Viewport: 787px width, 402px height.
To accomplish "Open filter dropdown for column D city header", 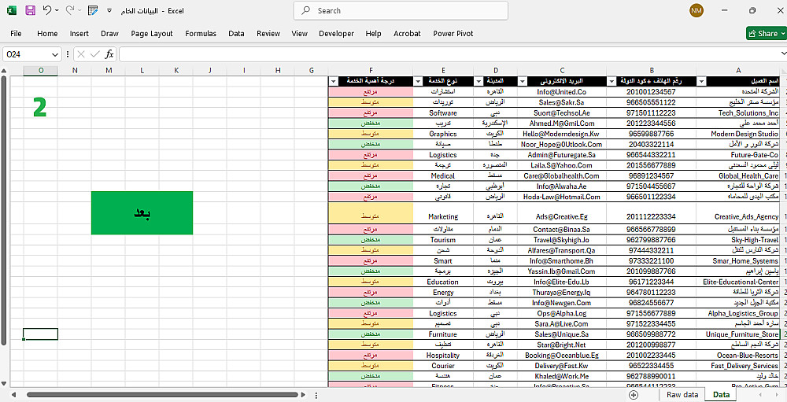I will (x=478, y=81).
